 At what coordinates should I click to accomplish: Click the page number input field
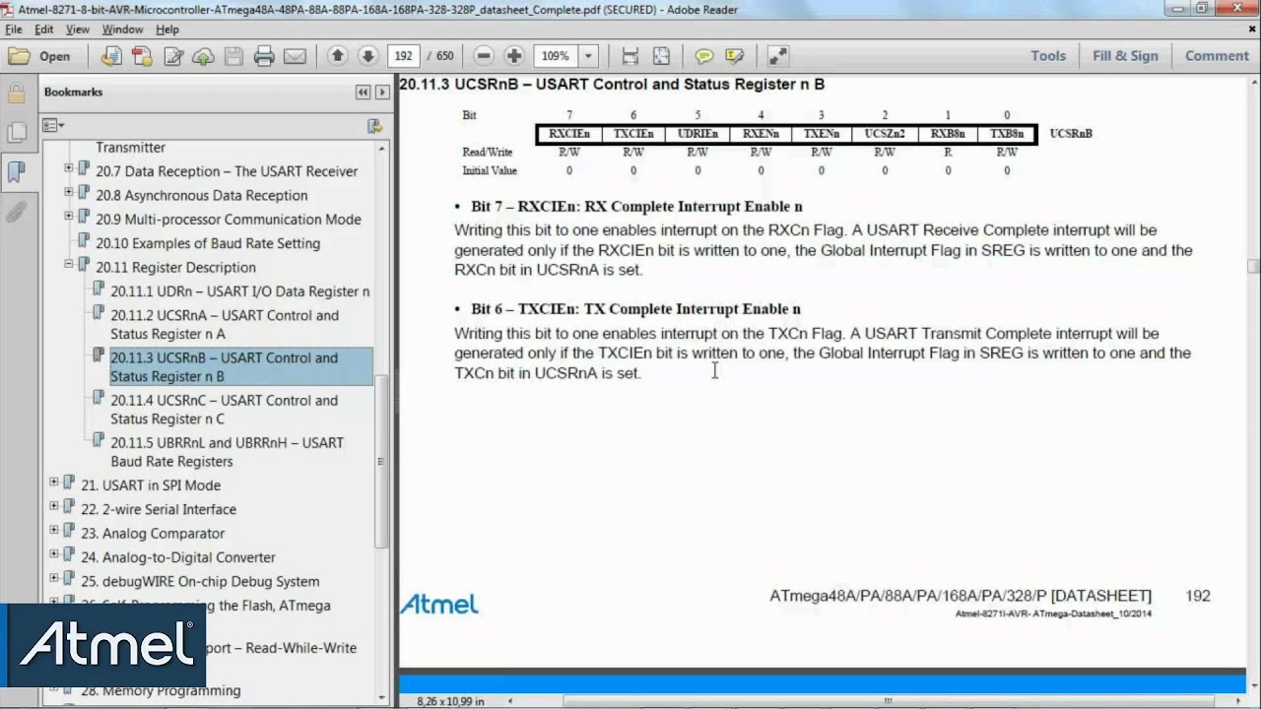click(404, 56)
